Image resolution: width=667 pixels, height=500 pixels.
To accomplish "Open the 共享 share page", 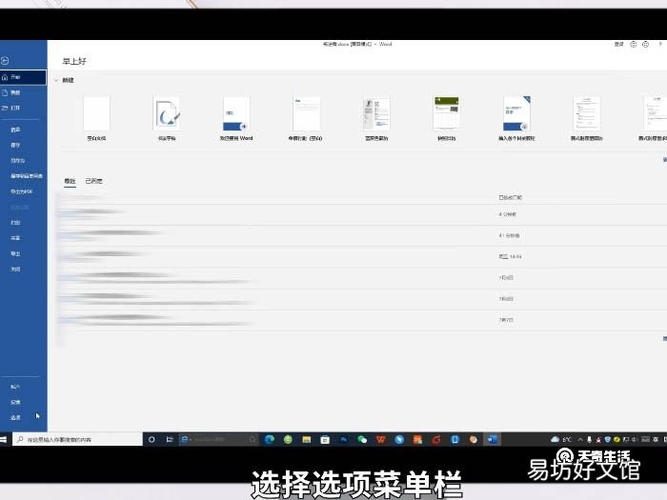I will point(16,238).
